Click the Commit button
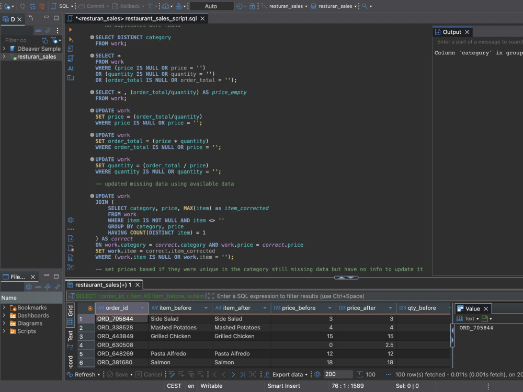This screenshot has height=392, width=523. tap(92, 6)
